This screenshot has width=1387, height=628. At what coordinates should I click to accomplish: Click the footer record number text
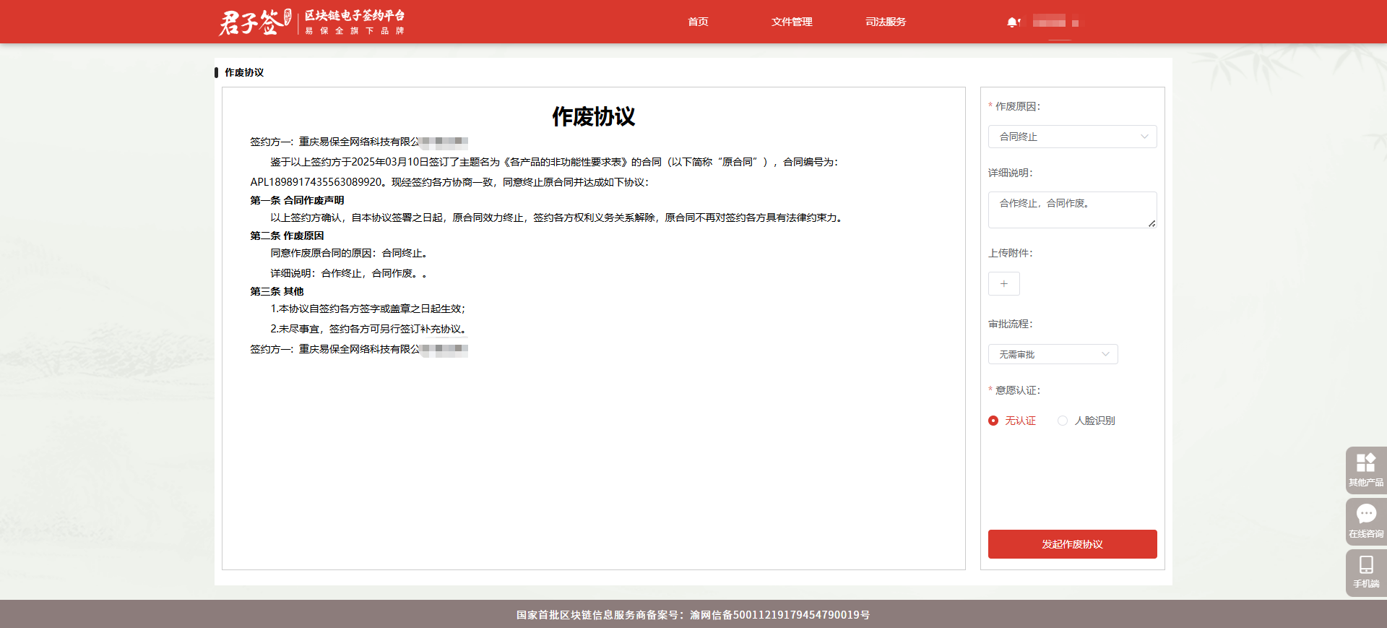tap(693, 615)
